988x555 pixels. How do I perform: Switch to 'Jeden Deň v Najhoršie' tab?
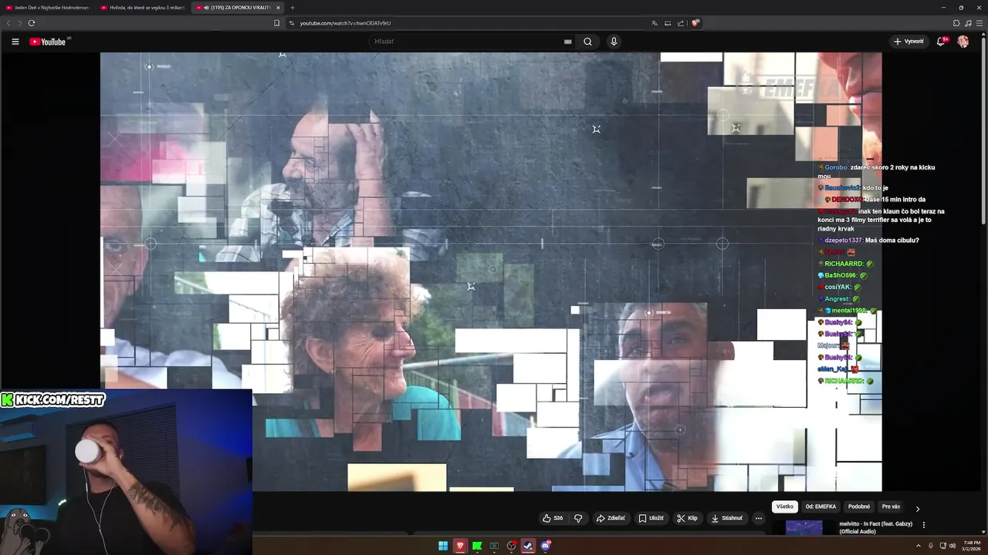pos(48,8)
